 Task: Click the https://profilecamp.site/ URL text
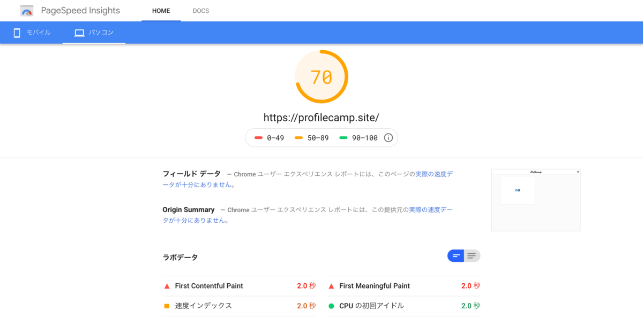click(322, 118)
